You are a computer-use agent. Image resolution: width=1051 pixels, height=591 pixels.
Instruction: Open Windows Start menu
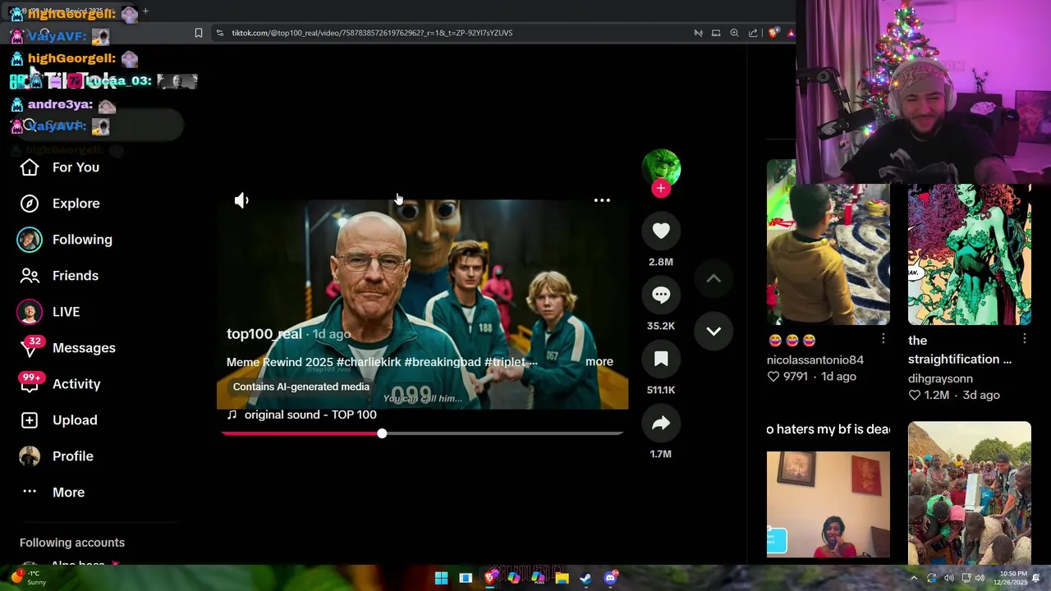pyautogui.click(x=441, y=578)
